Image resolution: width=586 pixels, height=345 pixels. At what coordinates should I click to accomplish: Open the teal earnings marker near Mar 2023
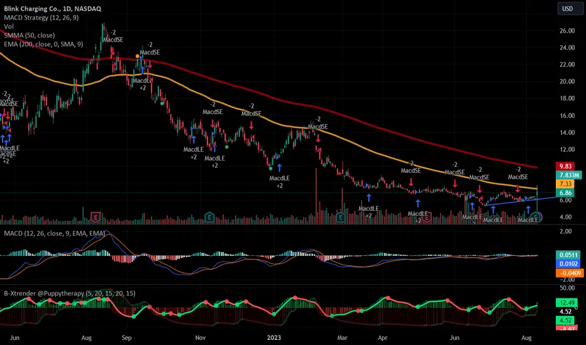tap(340, 216)
